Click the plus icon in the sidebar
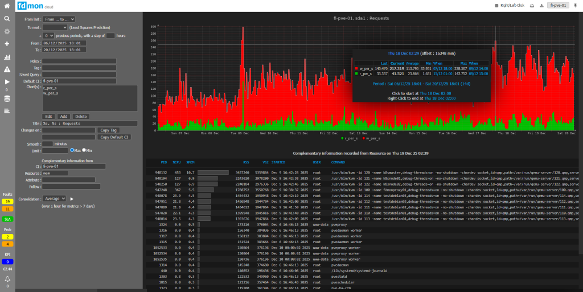This screenshot has width=583, height=292. [7, 44]
